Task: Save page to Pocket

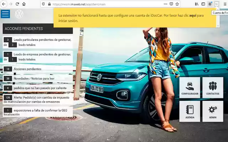Action: (x=171, y=4)
